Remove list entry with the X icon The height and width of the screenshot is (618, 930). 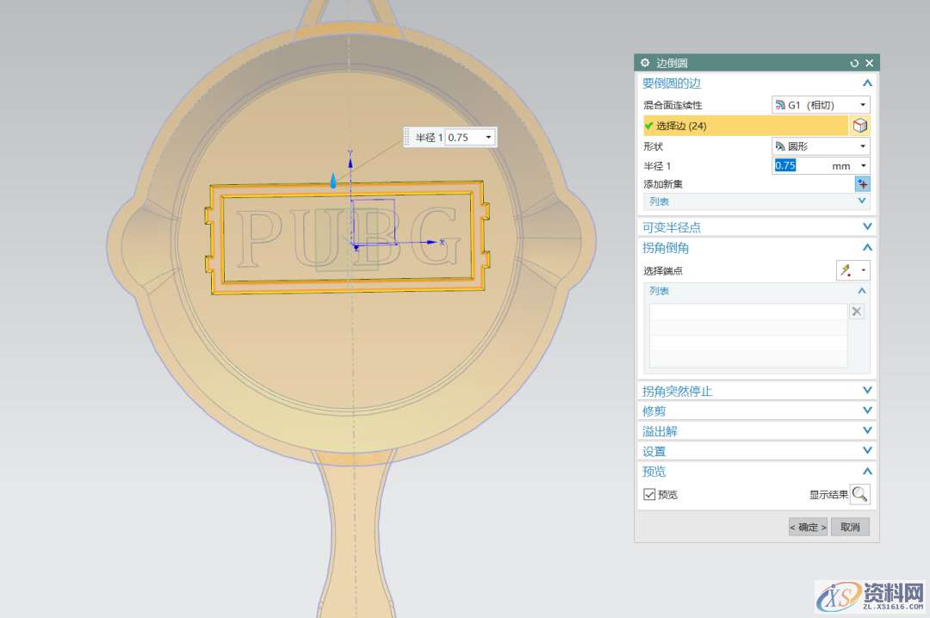tap(857, 312)
